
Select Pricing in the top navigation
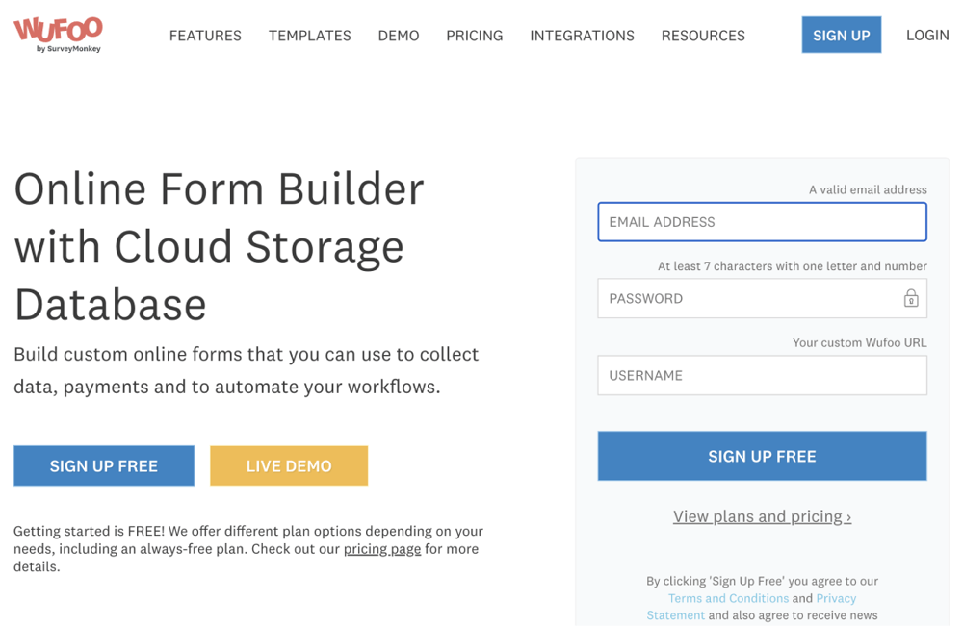coord(474,36)
